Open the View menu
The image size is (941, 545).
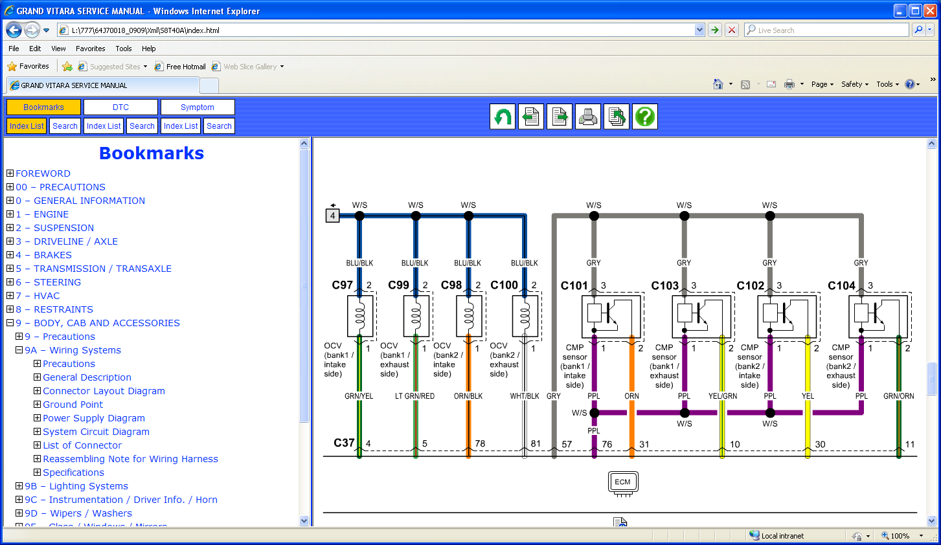(x=58, y=49)
